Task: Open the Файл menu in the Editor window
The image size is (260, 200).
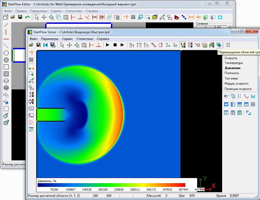Action: coord(8,11)
